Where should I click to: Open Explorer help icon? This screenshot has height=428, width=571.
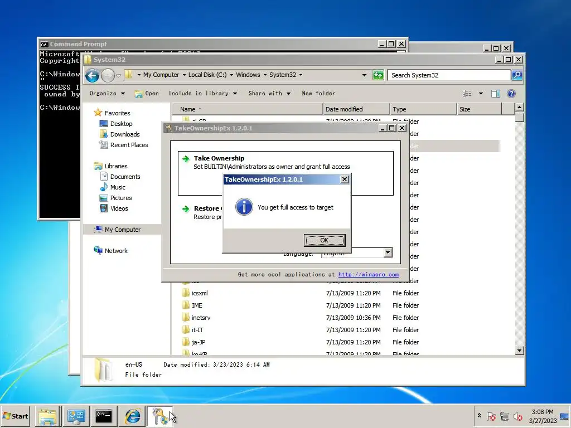pyautogui.click(x=511, y=94)
